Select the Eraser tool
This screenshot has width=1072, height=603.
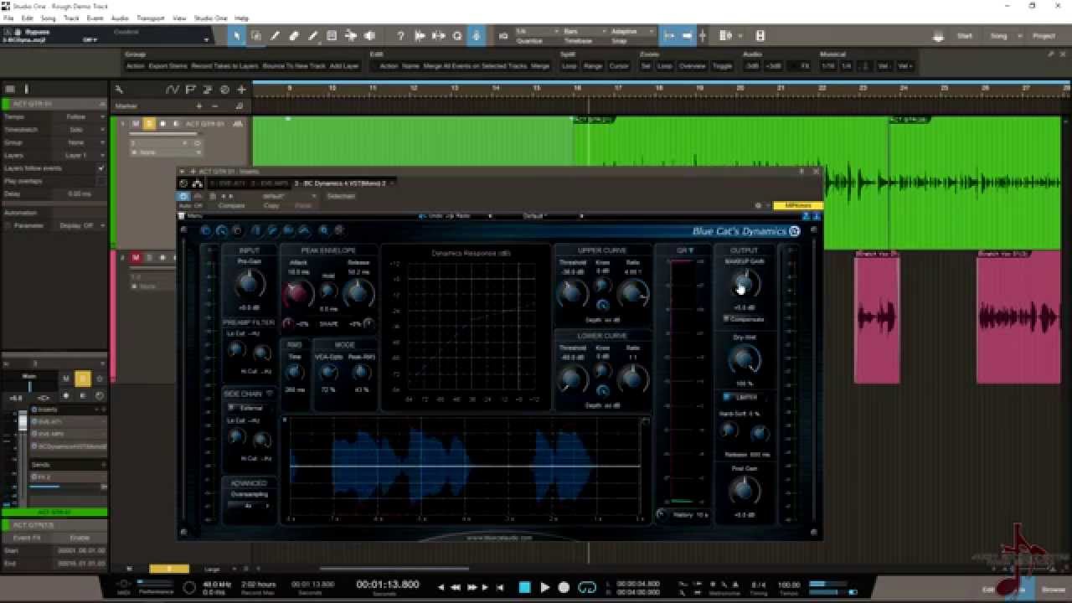click(294, 36)
